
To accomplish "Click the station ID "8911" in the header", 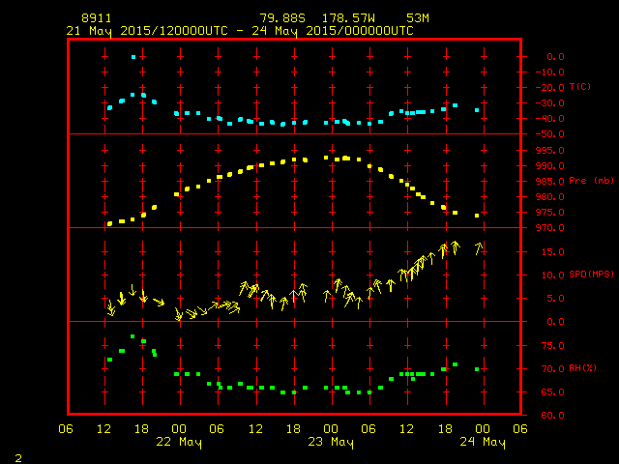I will point(97,18).
